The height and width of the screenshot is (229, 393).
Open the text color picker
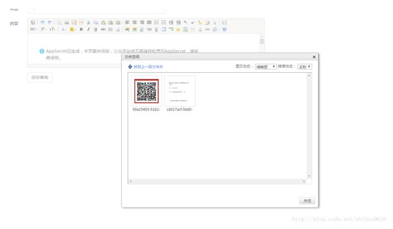point(64,29)
